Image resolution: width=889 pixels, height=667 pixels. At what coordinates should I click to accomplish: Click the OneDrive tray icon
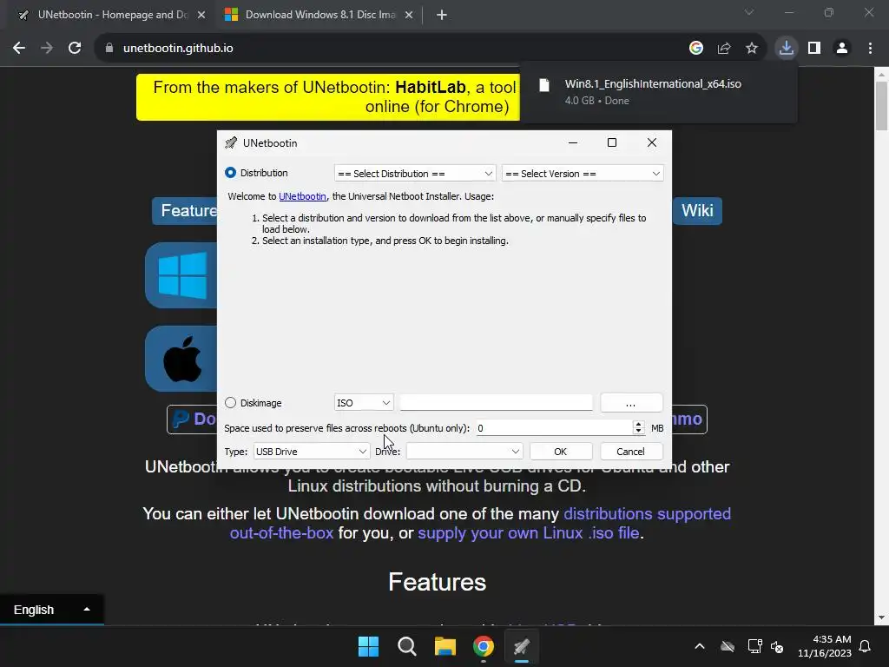[x=728, y=646]
